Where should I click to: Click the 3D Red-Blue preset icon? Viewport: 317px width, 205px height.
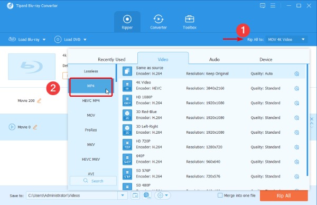pos(127,115)
